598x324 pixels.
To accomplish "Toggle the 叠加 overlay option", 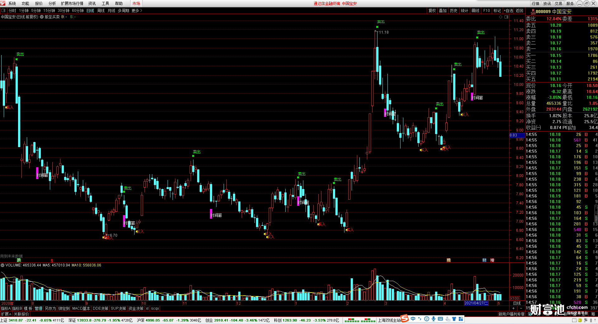I will coord(443,11).
